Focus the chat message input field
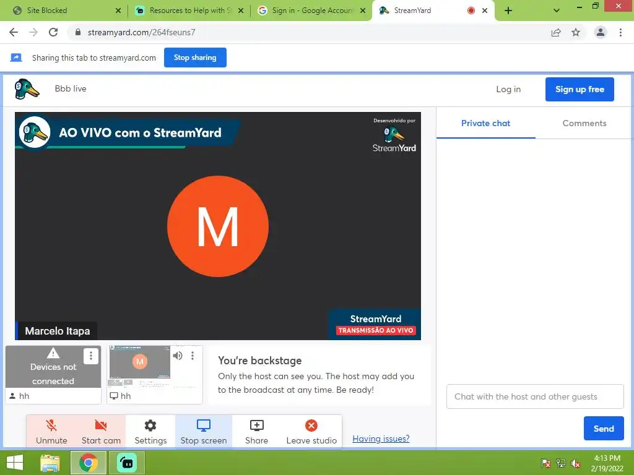The width and height of the screenshot is (634, 475). click(x=534, y=396)
